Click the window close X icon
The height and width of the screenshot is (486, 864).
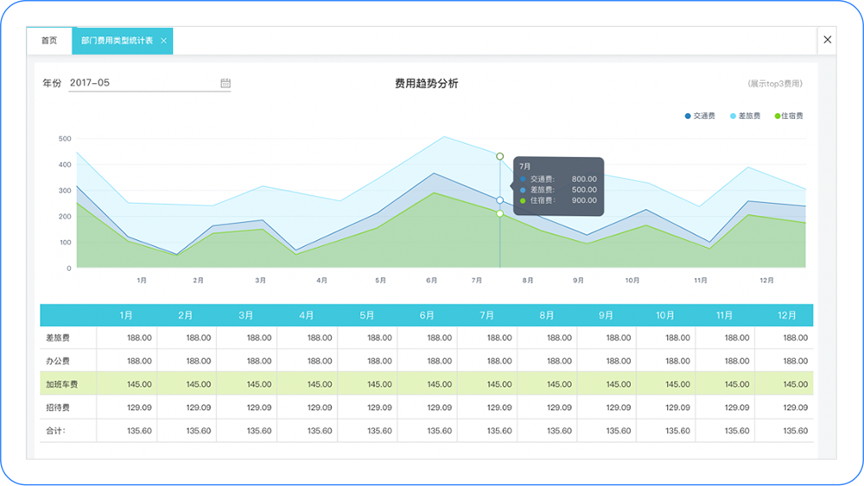click(827, 40)
